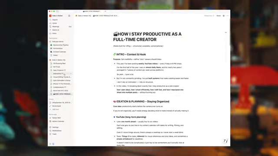Open the Sponsorship Pipeline page
This screenshot has width=278, height=156.
pyautogui.click(x=60, y=45)
